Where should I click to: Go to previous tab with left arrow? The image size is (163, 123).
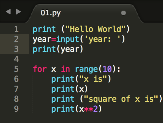[8, 12]
